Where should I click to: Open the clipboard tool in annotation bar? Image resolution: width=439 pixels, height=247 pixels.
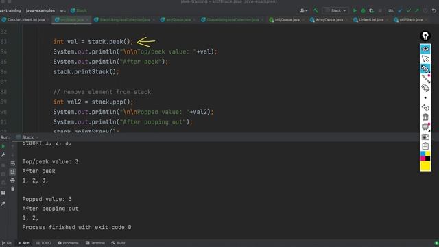(x=425, y=146)
